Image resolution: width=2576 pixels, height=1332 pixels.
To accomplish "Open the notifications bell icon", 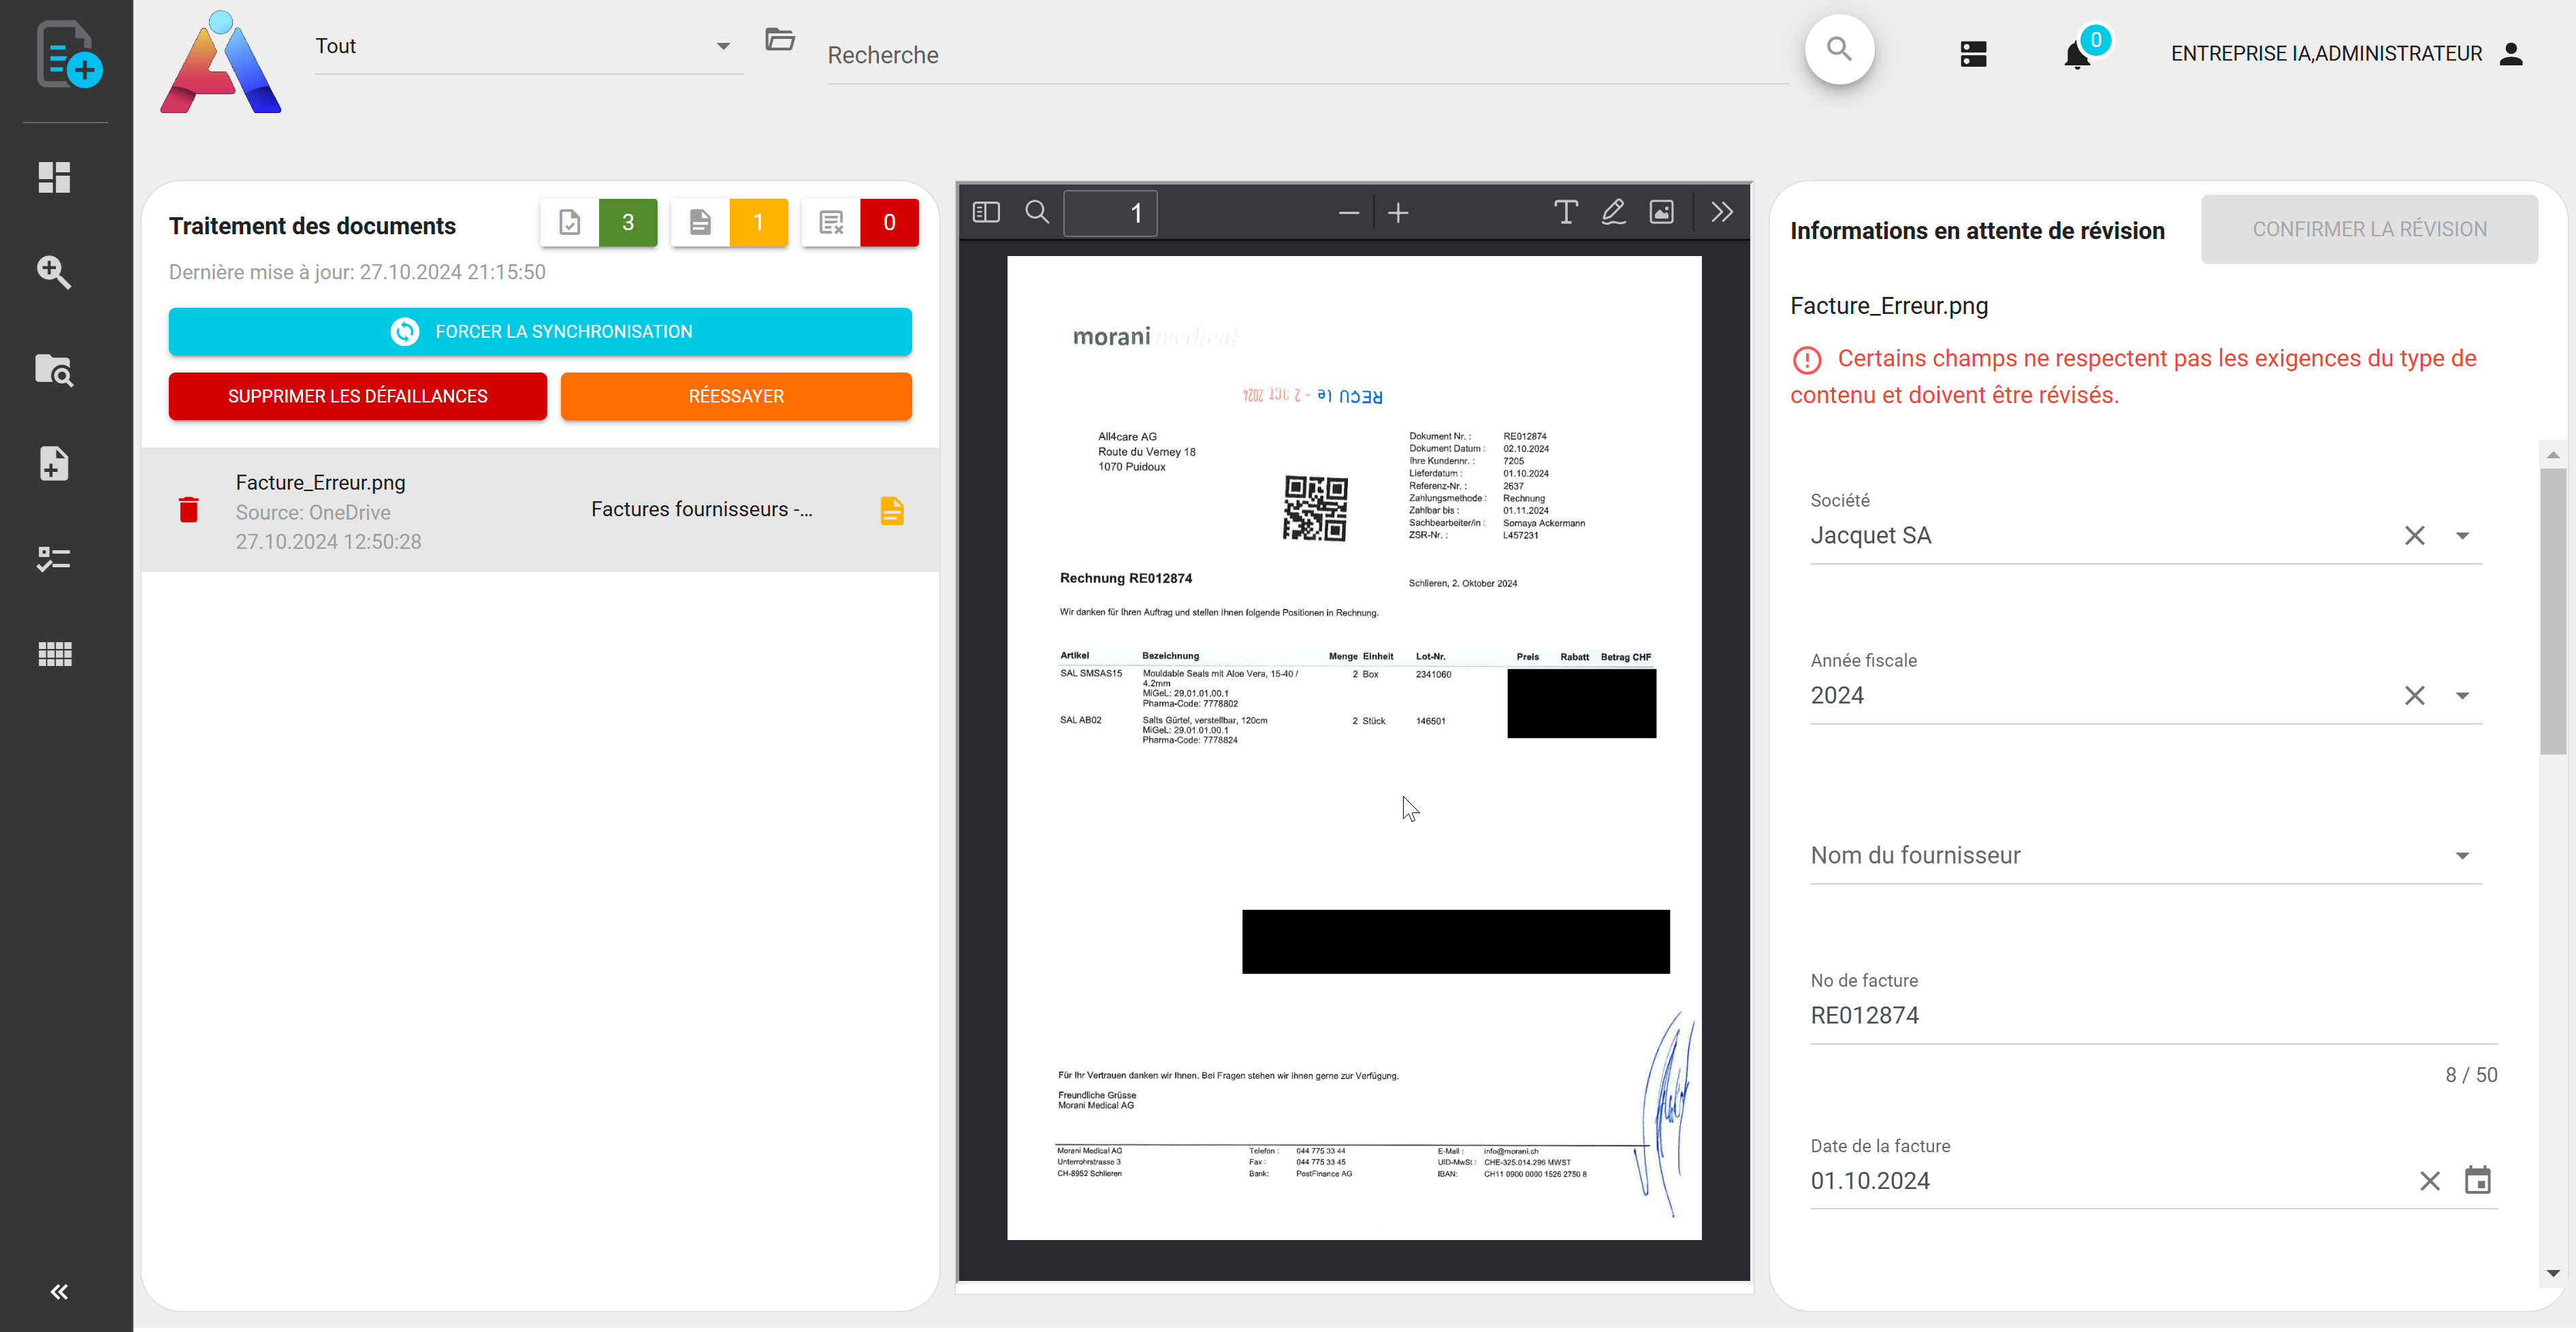I will [2077, 54].
